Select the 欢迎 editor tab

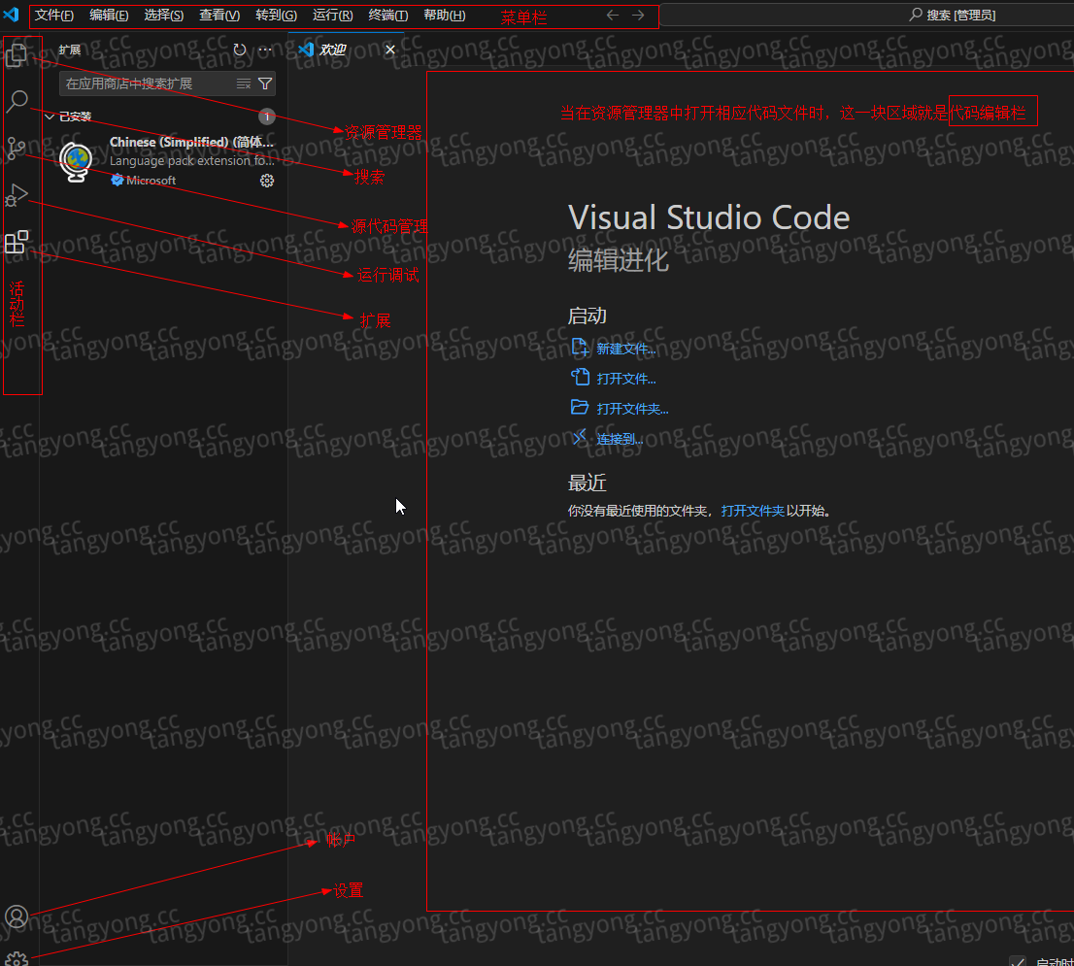(346, 50)
